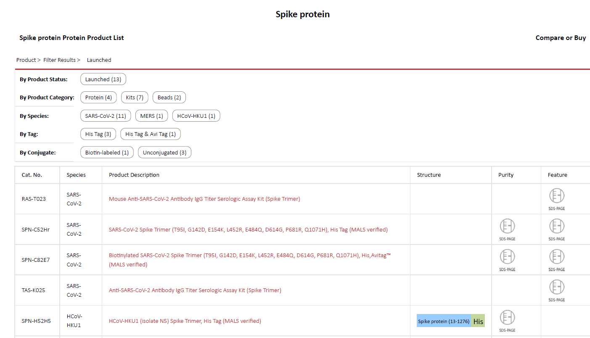Click the By Product Status label
590x338 pixels.
(44, 79)
